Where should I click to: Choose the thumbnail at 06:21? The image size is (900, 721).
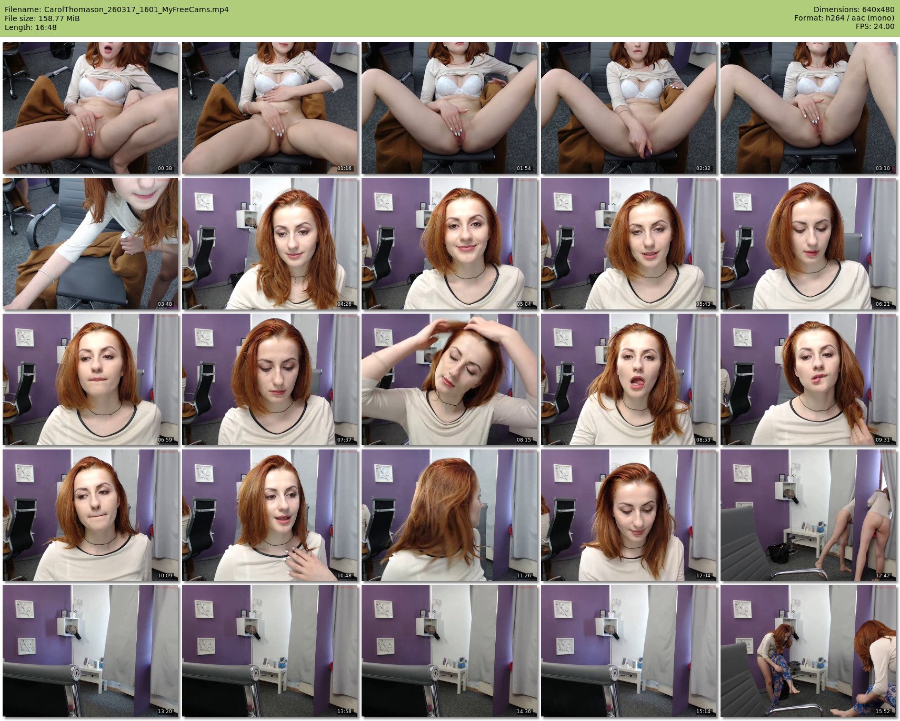click(808, 244)
